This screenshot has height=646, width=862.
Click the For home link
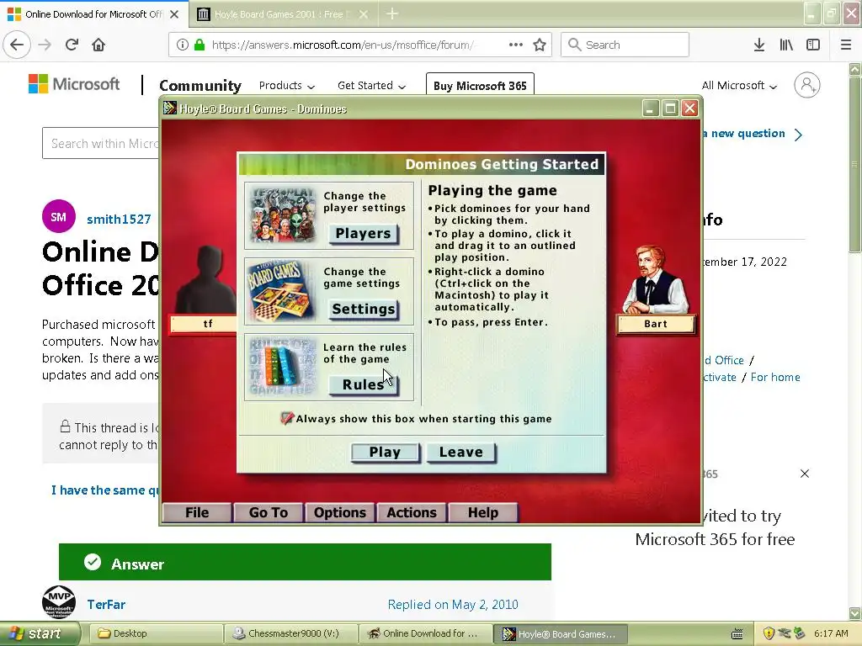tap(775, 377)
